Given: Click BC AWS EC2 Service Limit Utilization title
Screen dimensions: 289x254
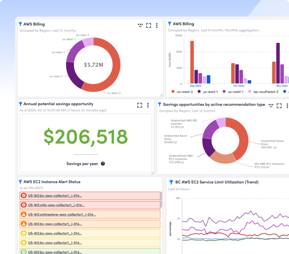Looking at the screenshot, I should 217,182.
